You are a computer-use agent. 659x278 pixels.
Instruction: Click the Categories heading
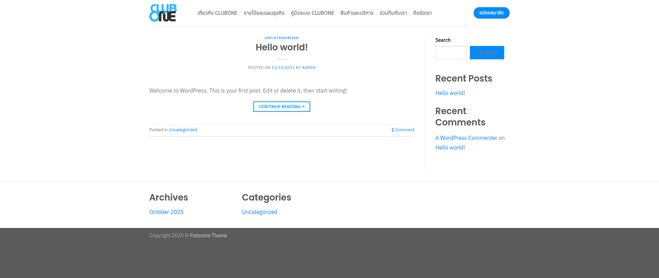point(266,197)
